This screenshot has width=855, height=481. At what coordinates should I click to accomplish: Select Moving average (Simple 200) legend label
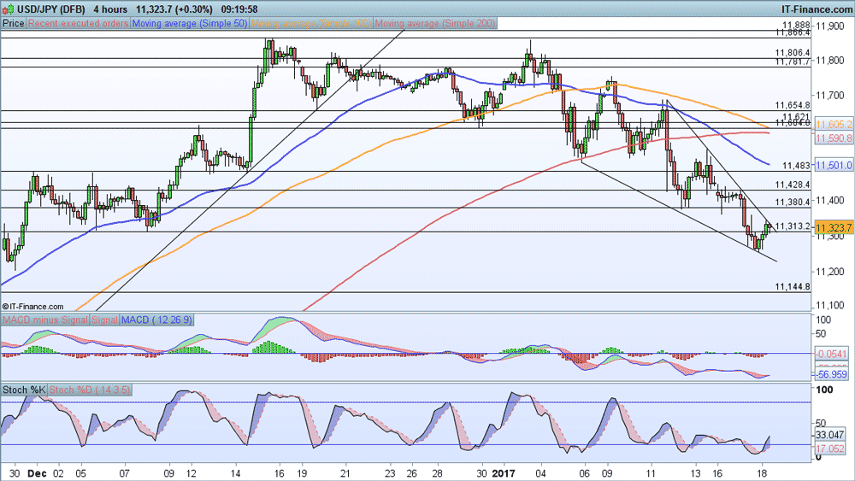tap(435, 23)
